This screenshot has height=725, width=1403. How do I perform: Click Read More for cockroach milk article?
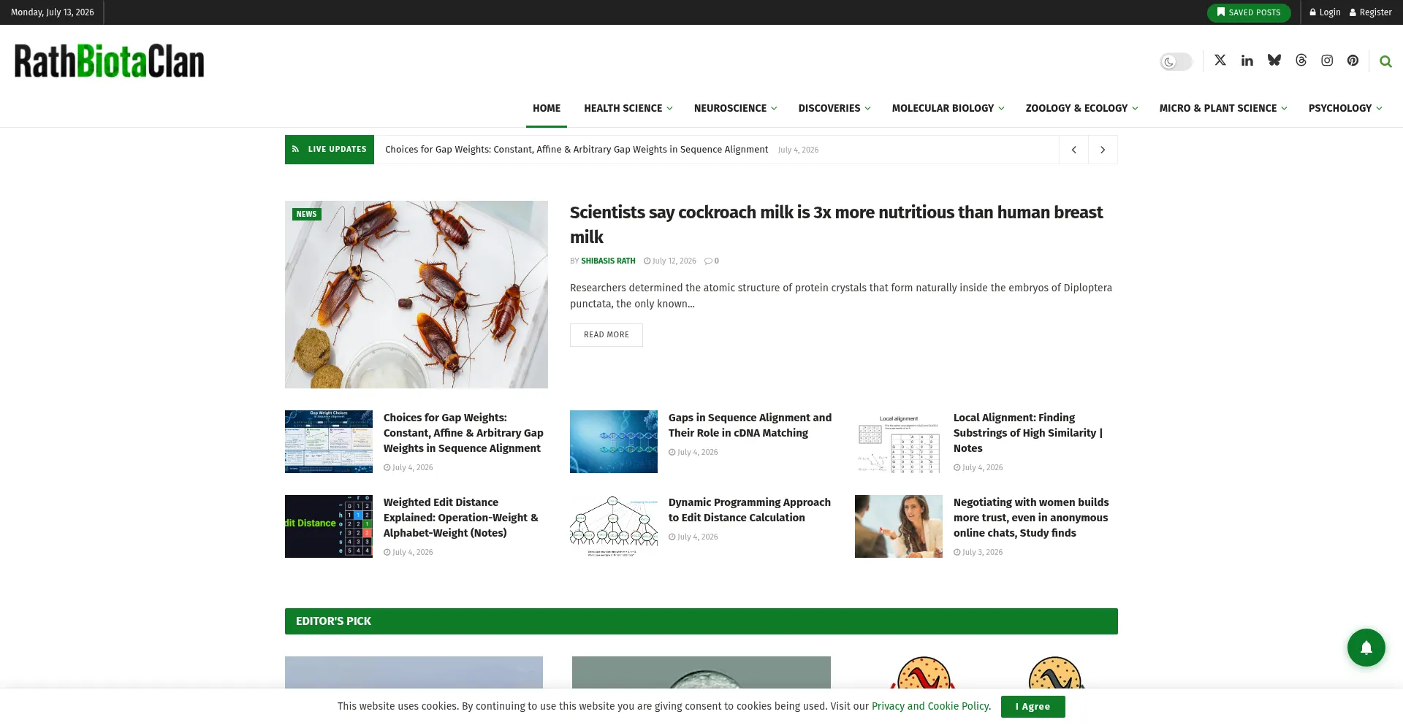click(x=607, y=335)
